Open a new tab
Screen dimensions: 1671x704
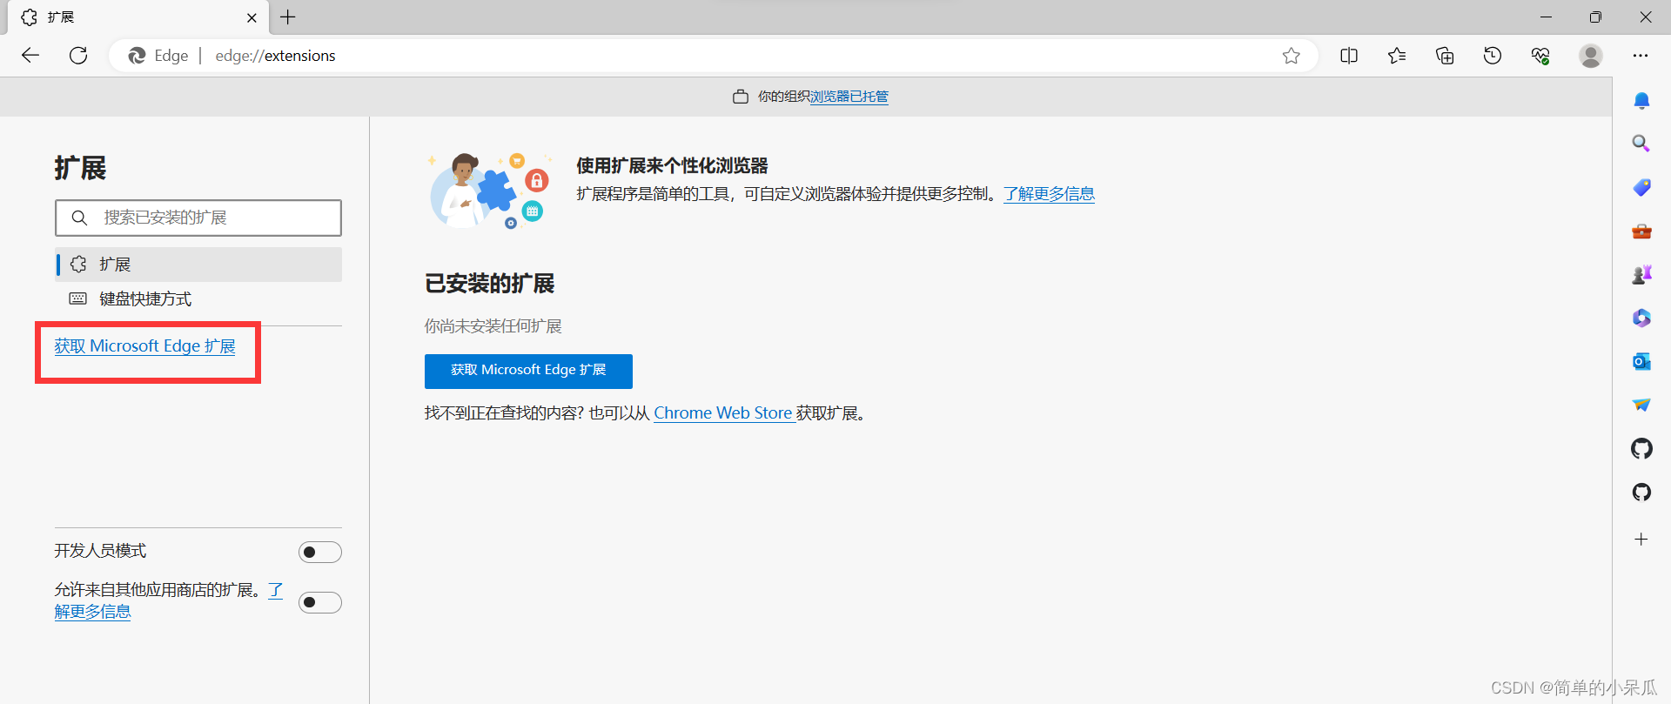pyautogui.click(x=288, y=17)
